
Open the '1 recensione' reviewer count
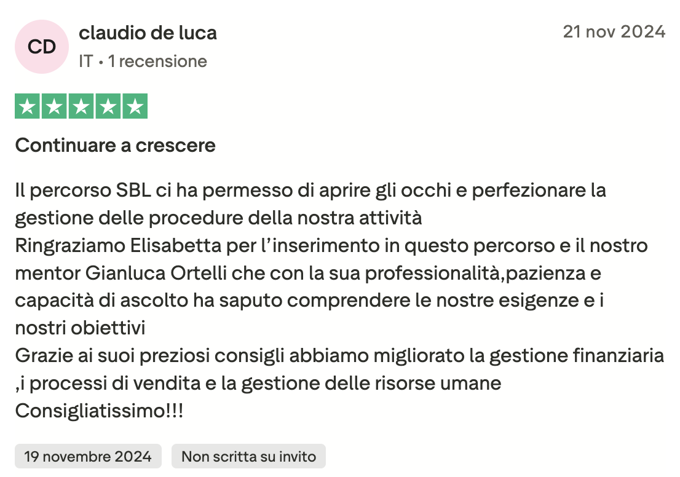(157, 61)
